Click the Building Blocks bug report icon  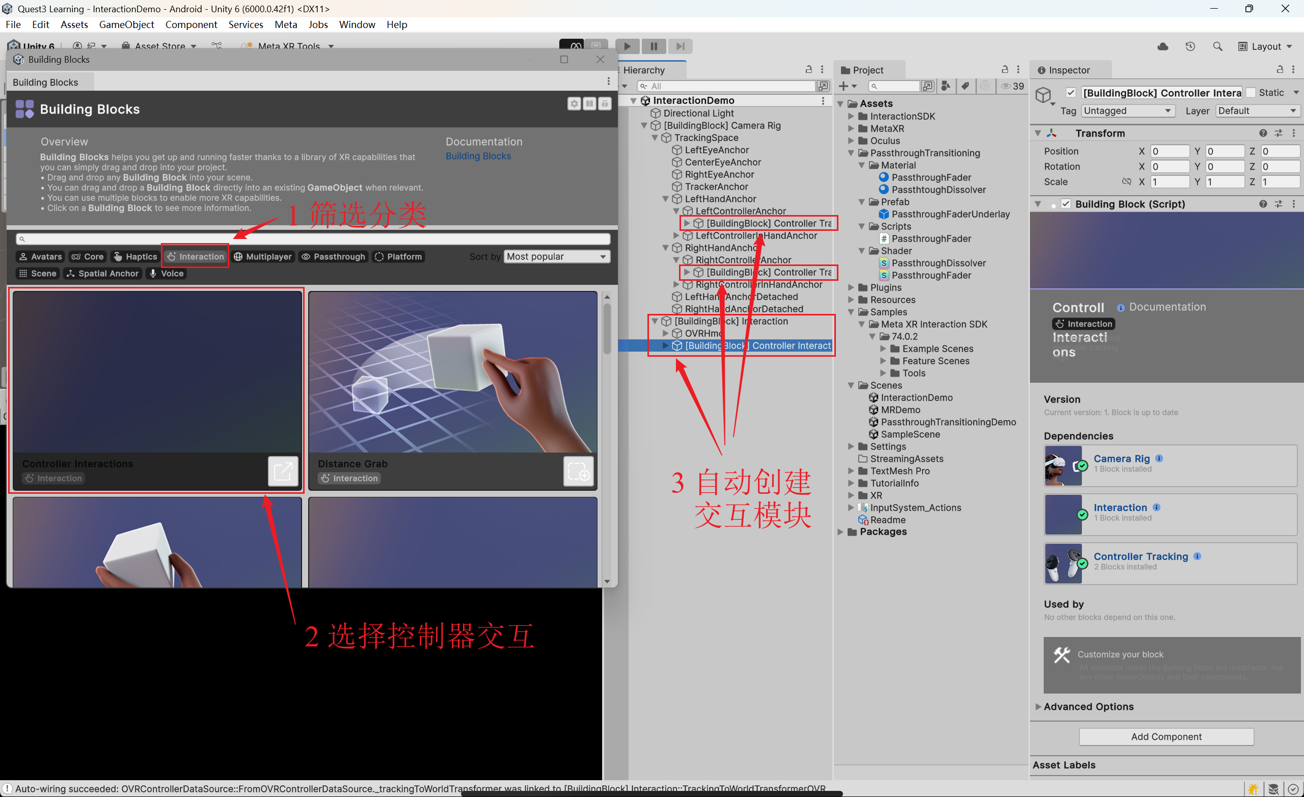[x=605, y=104]
